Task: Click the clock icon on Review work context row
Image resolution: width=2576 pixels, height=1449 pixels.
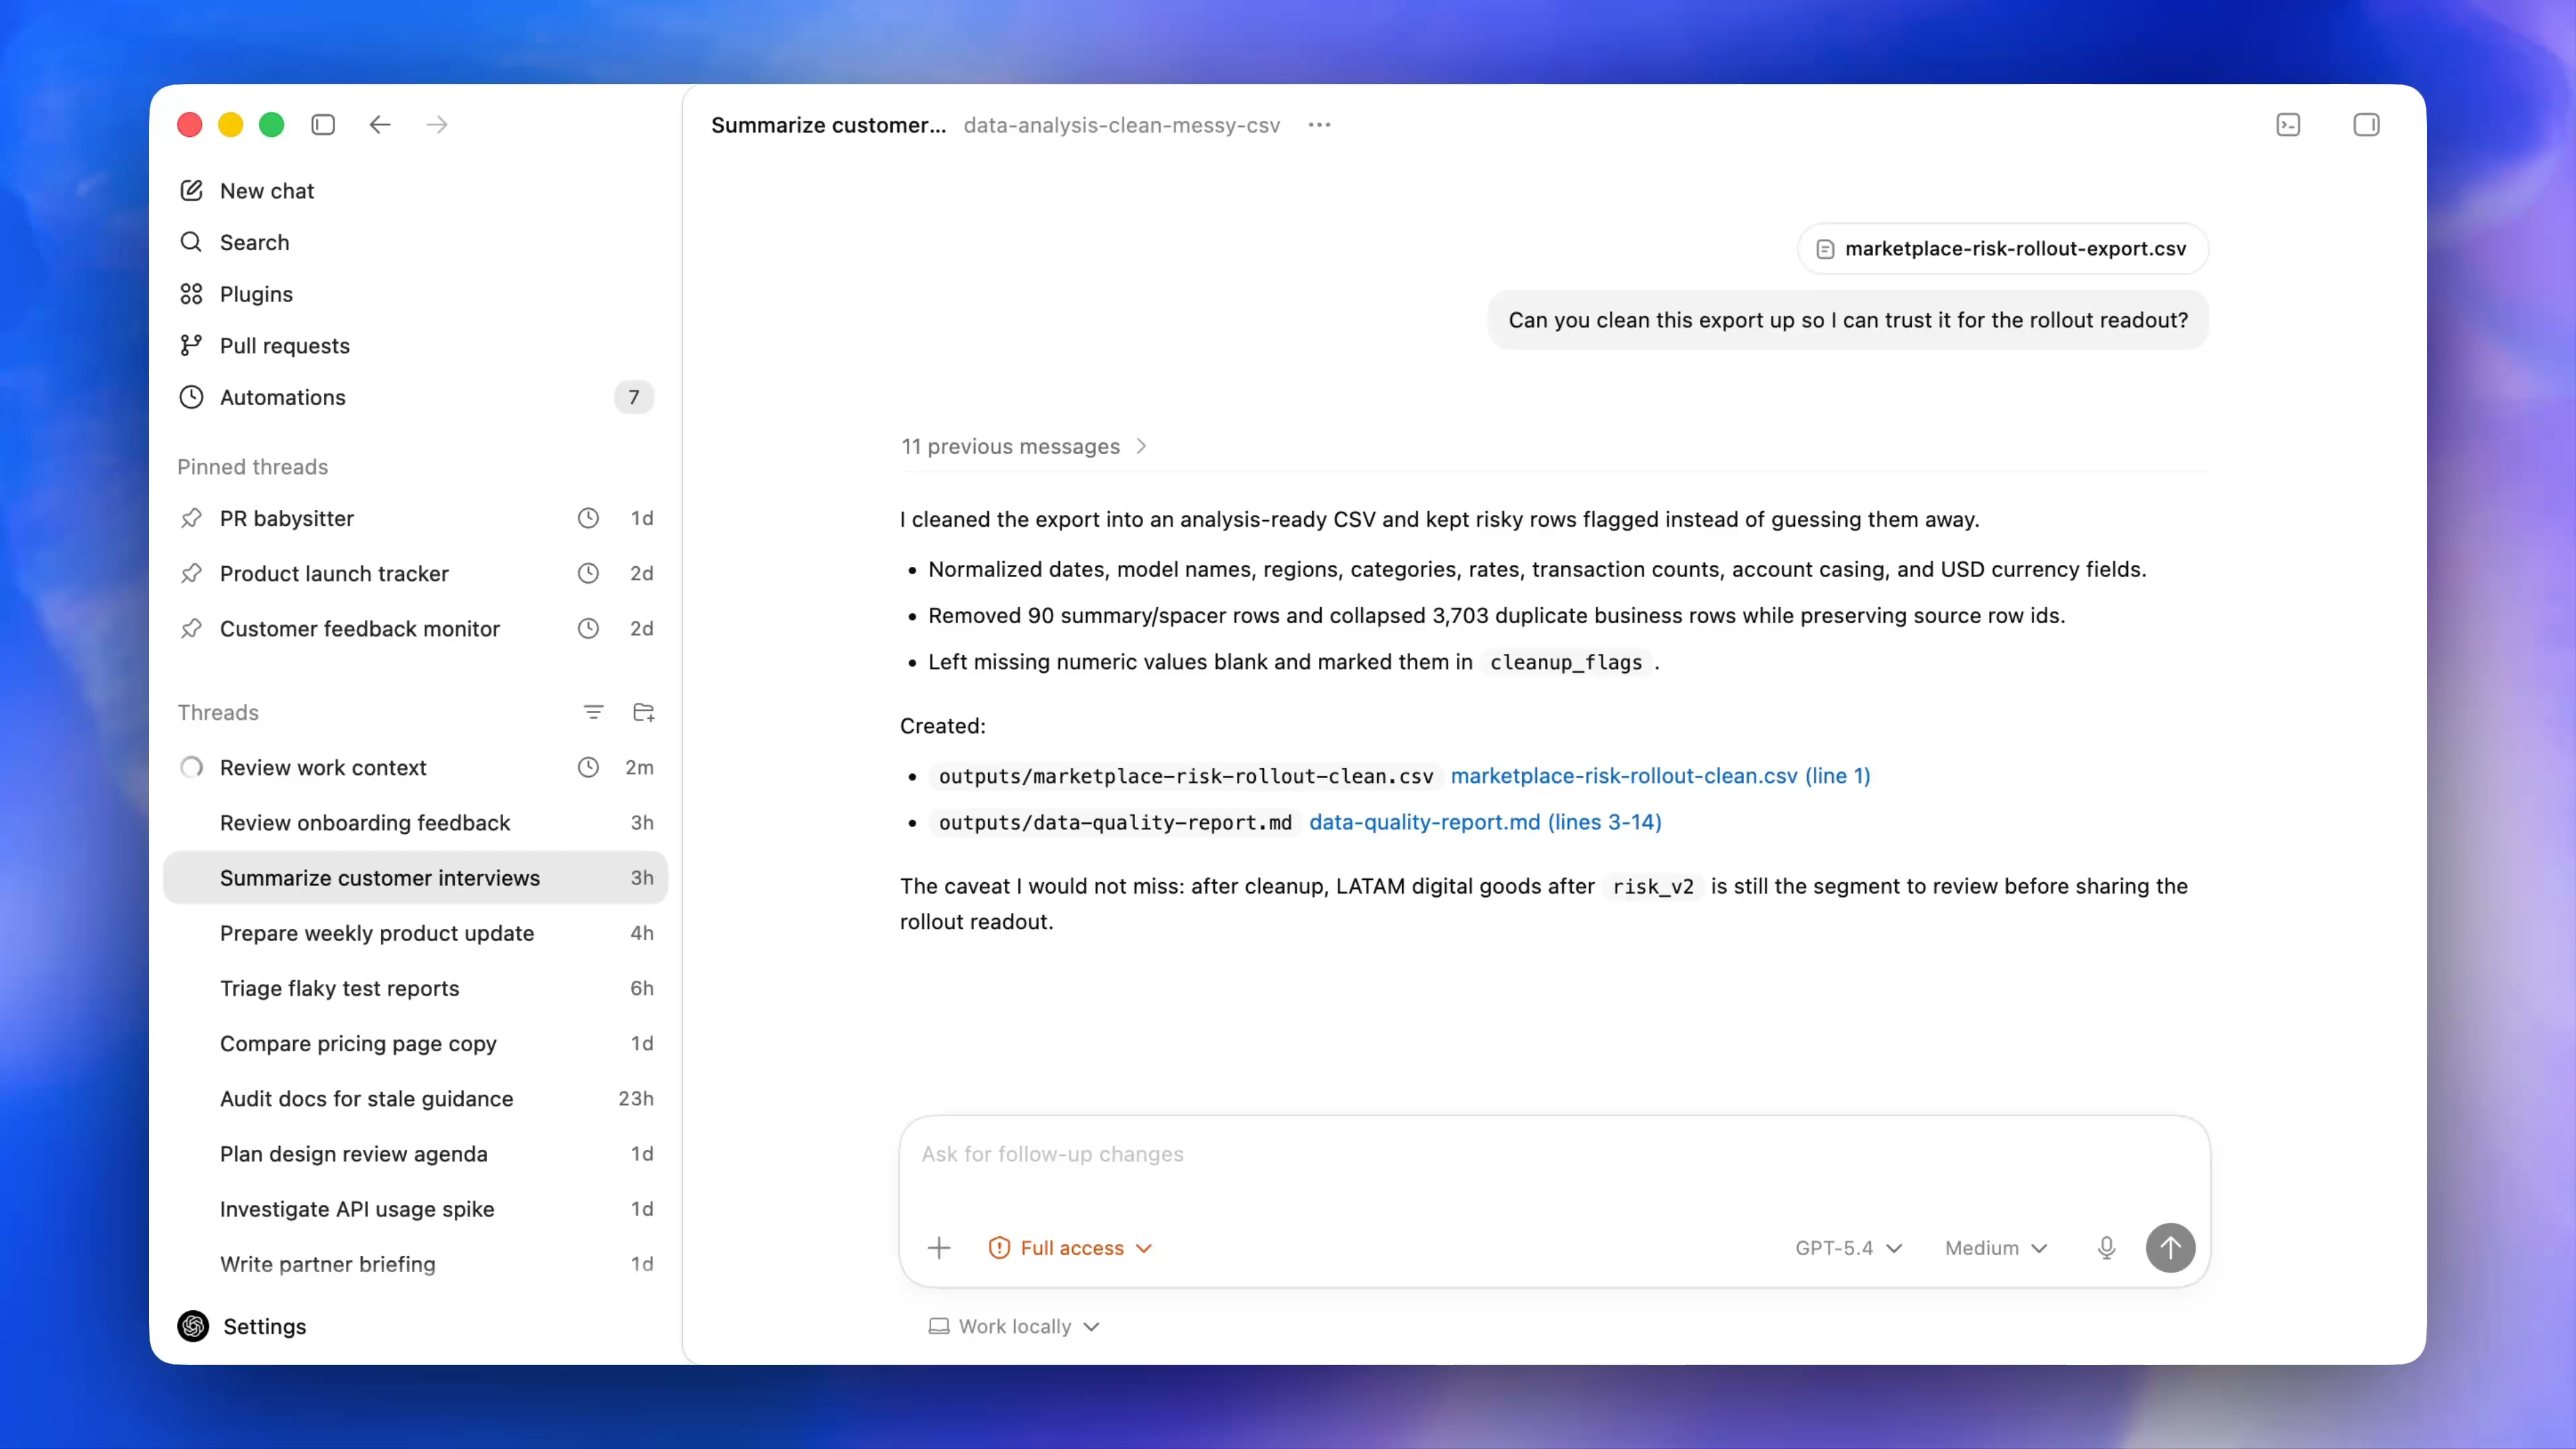Action: 588,767
